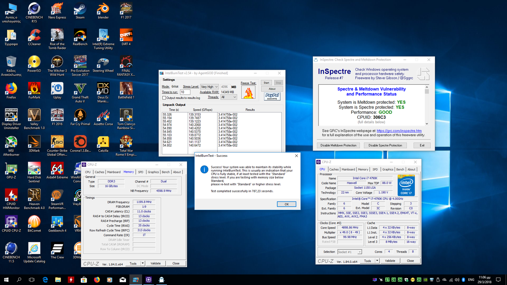Open Bench tab in CPU-Z i7-4790K window
The width and height of the screenshot is (507, 285).
[x=400, y=169]
